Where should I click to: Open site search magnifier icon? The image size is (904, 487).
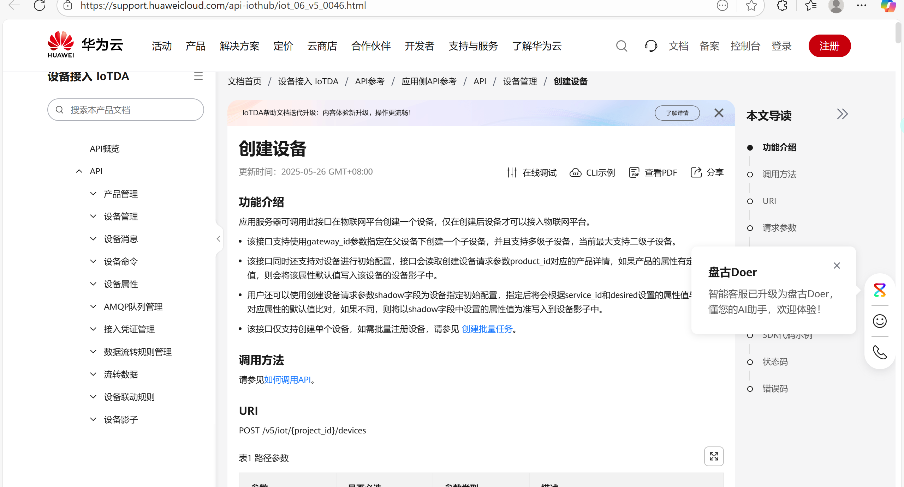click(621, 46)
